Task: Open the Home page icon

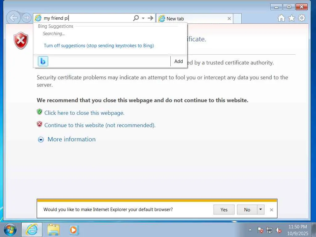Action: tap(281, 18)
